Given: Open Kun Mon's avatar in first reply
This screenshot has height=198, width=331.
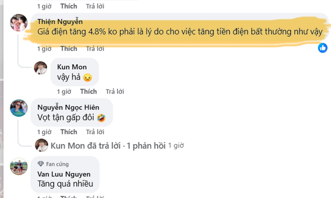Looking at the screenshot, I should point(40,68).
